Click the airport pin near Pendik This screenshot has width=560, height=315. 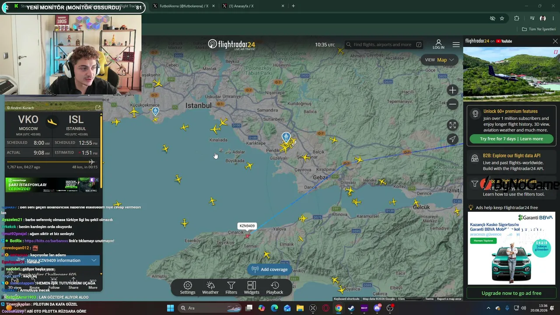(x=286, y=137)
